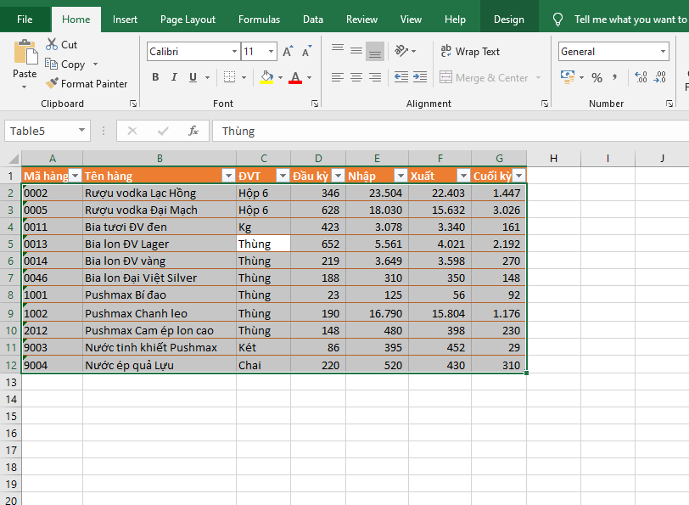Viewport: 689px width, 505px height.
Task: Open the Formulas ribbon tab
Action: point(259,19)
